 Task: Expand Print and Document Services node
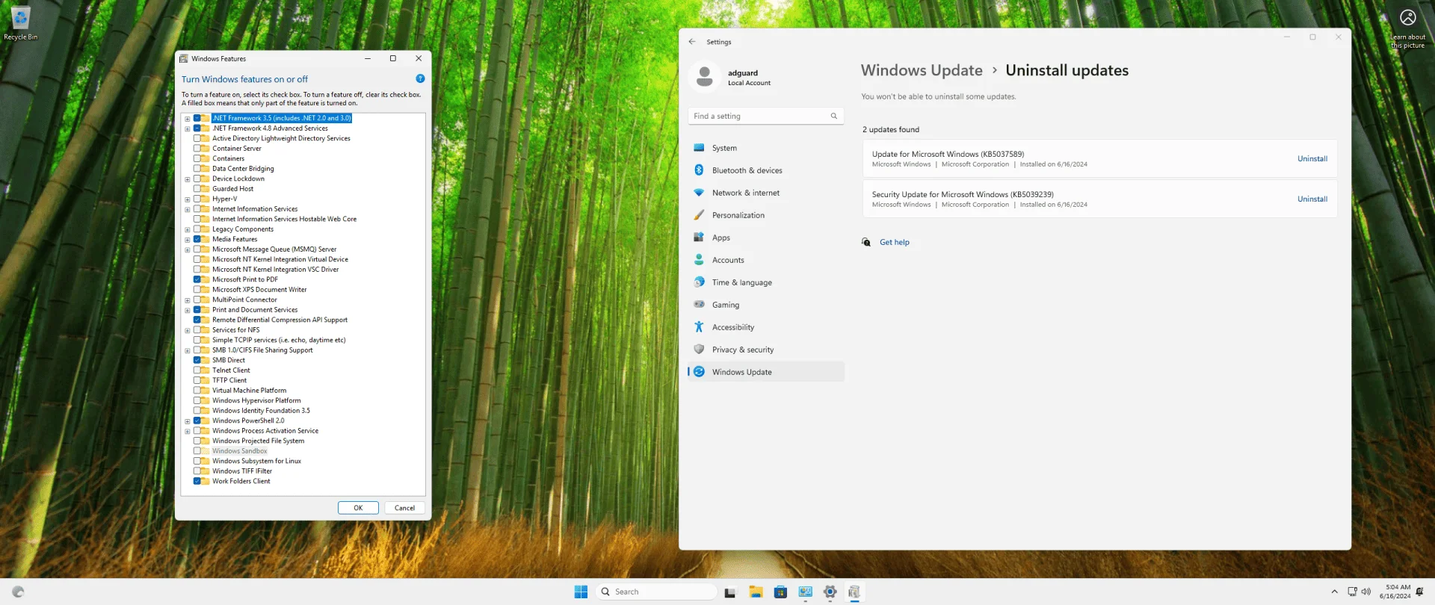187,310
